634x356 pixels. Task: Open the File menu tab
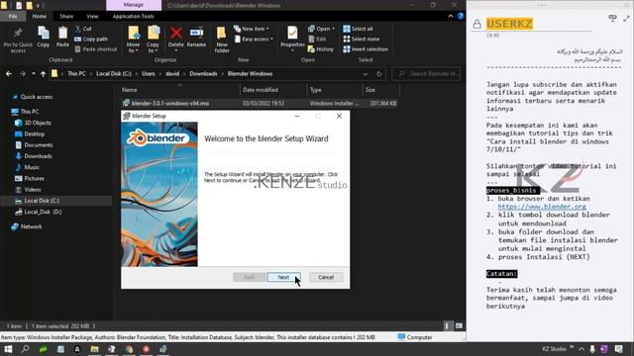point(13,16)
